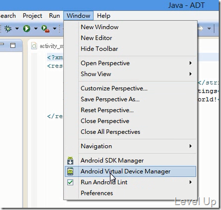
Task: Open Preferences from Window menu
Action: coord(130,193)
